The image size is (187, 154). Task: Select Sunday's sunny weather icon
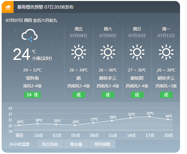(137, 52)
